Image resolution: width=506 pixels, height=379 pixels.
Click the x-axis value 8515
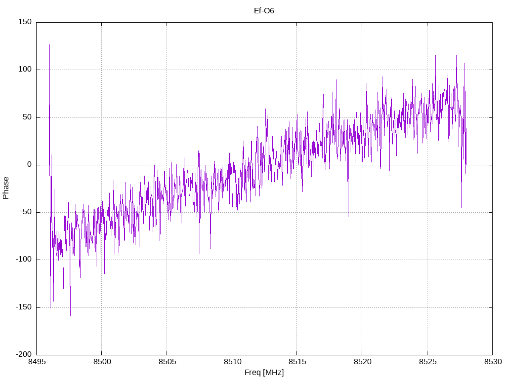(297, 362)
